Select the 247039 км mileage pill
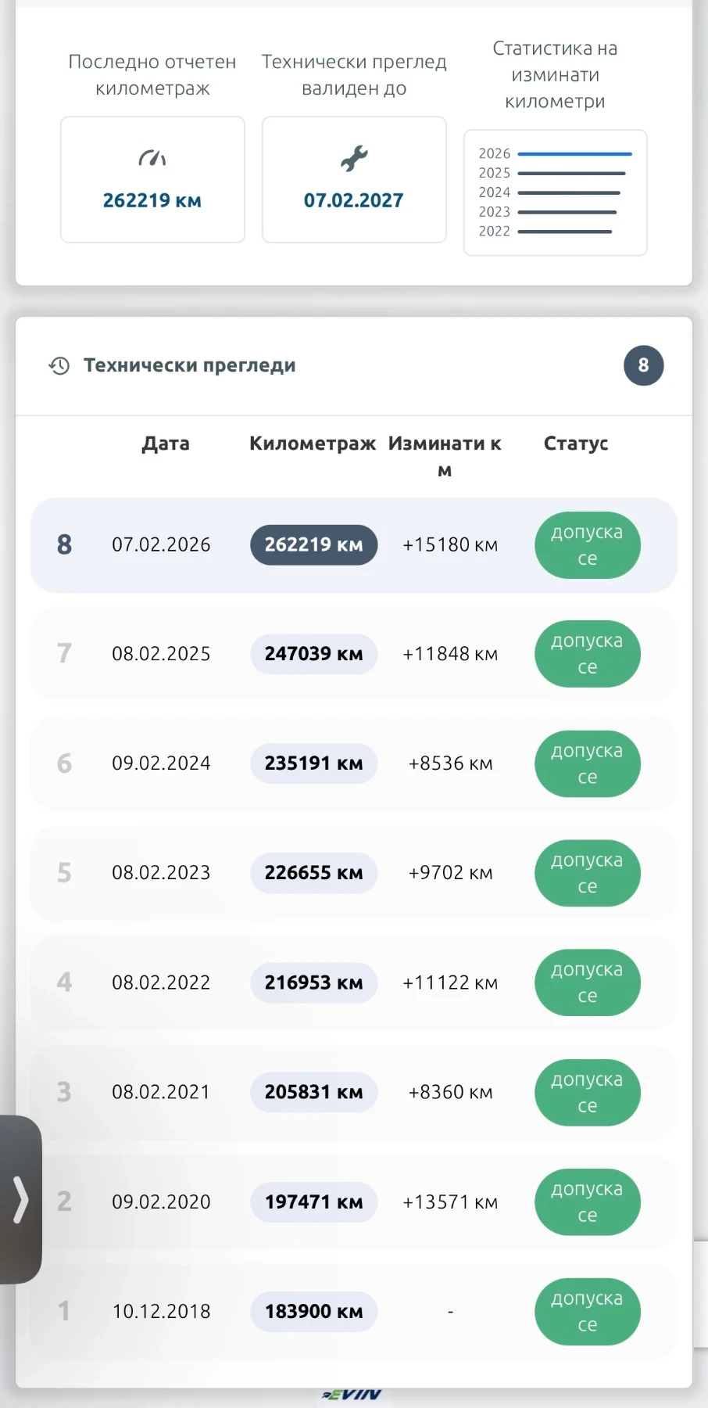The height and width of the screenshot is (1408, 708). (x=313, y=654)
